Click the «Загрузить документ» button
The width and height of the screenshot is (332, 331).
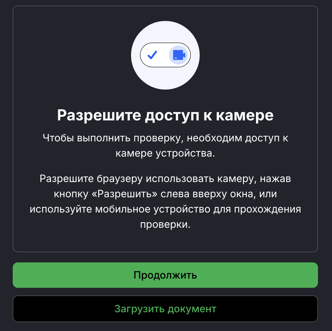pos(165,309)
